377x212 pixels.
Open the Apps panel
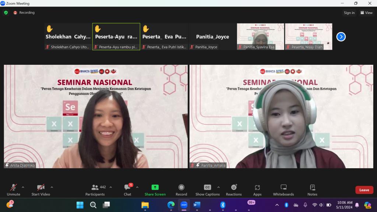tap(257, 190)
